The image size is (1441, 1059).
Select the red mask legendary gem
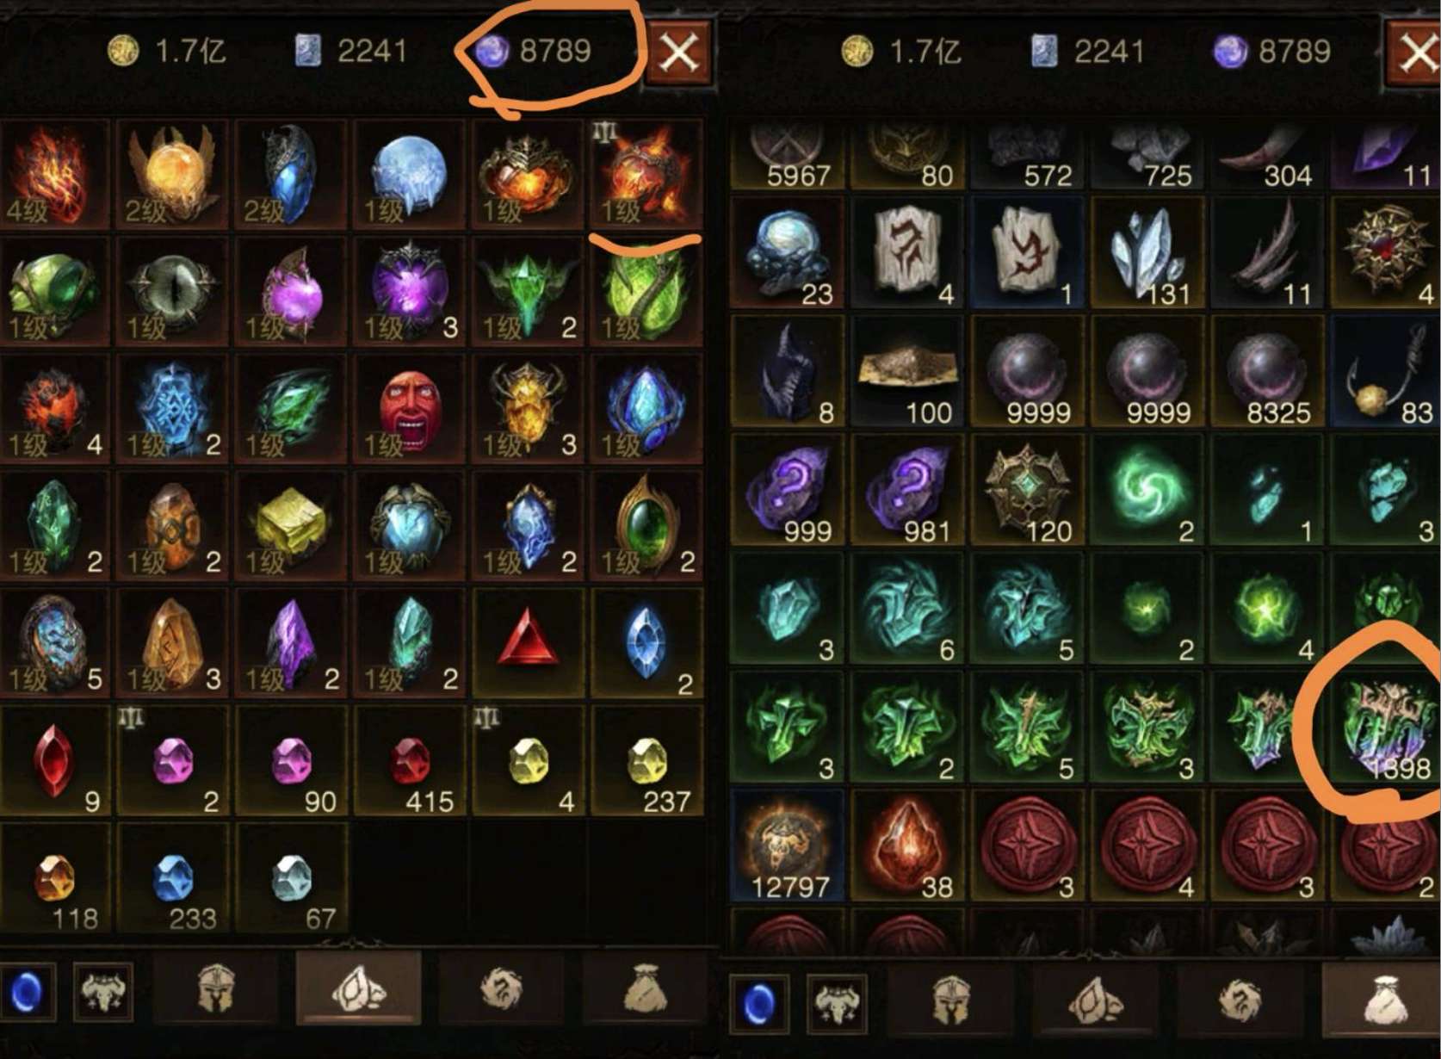point(409,410)
